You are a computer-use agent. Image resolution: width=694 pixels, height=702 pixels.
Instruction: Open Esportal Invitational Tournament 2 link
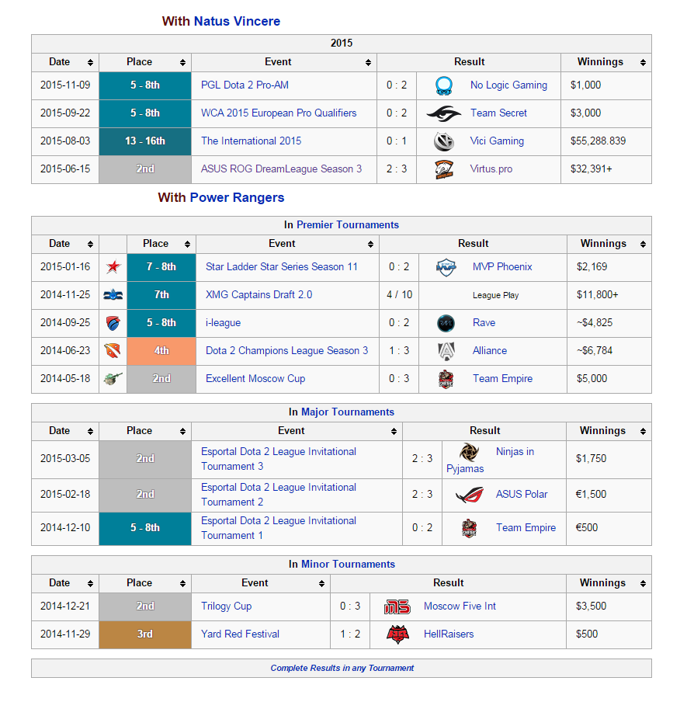coord(279,495)
